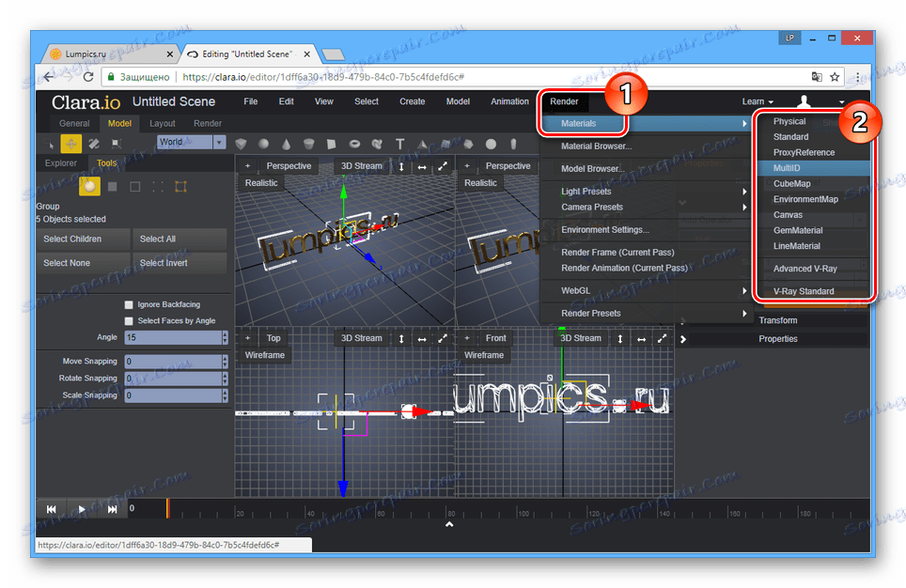Open Top viewport camera dropdown

click(273, 338)
